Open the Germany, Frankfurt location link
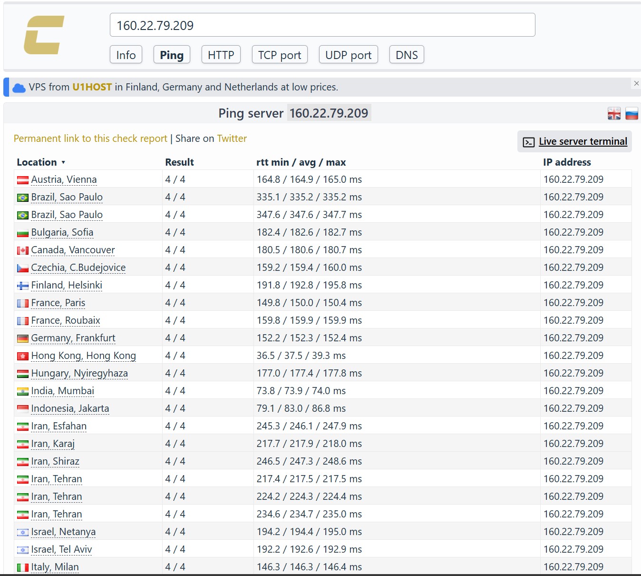 pyautogui.click(x=73, y=338)
